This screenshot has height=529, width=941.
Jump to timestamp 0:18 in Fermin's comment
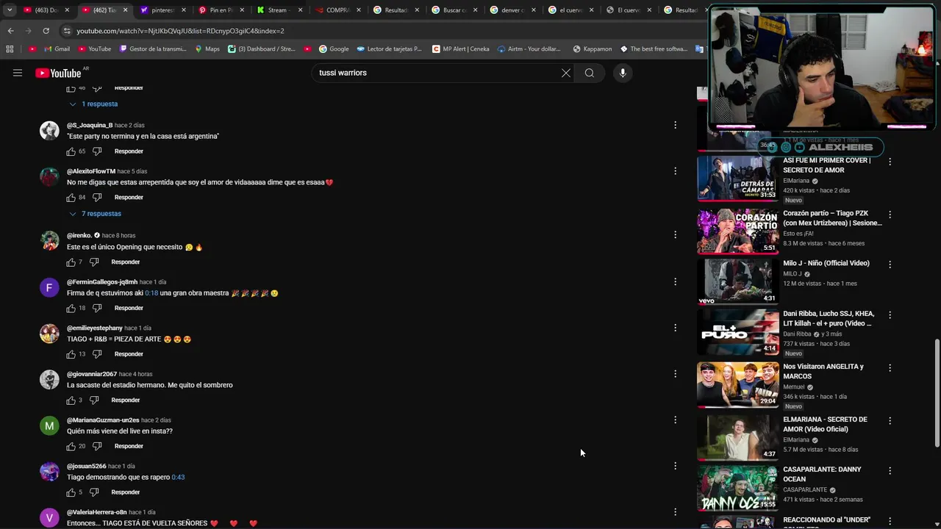click(151, 293)
